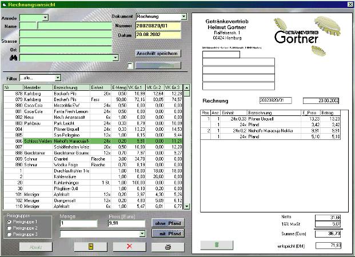The height and width of the screenshot is (257, 355).
Task: Open the Anrede dropdown
Action: pyautogui.click(x=45, y=18)
